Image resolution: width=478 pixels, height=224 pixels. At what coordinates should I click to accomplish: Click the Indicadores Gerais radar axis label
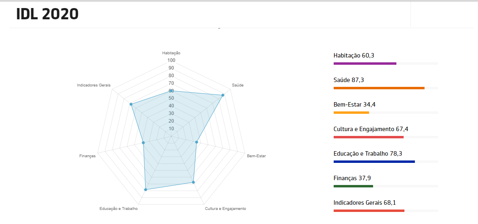click(94, 85)
